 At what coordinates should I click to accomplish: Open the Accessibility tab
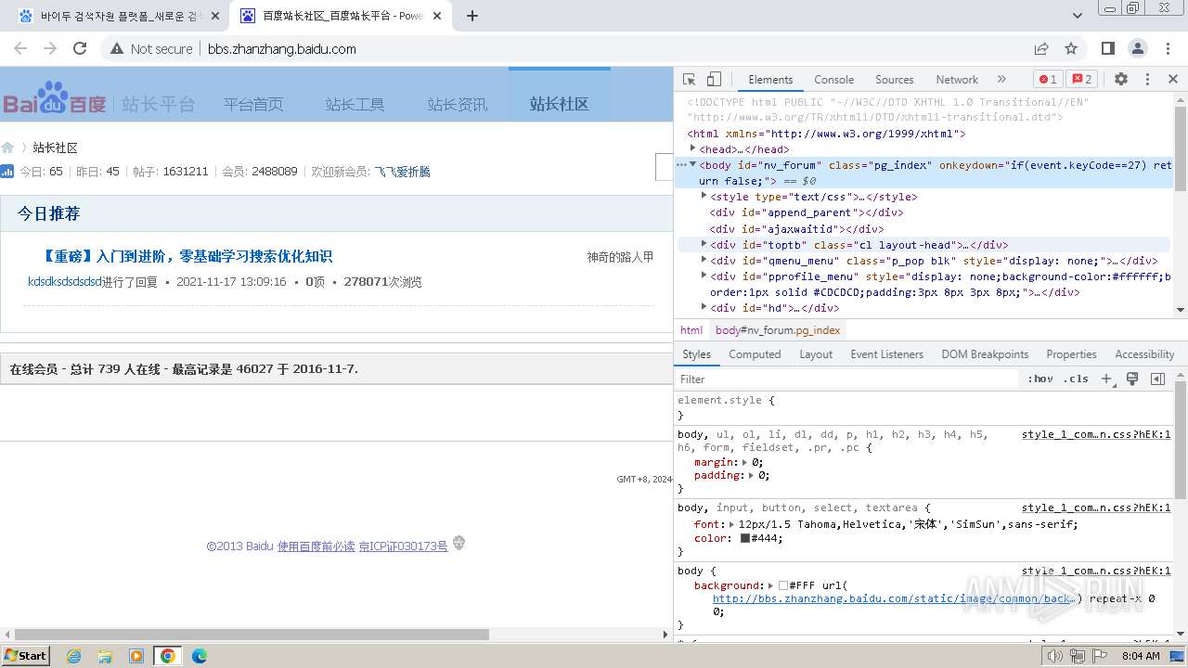tap(1144, 354)
